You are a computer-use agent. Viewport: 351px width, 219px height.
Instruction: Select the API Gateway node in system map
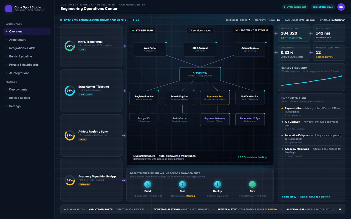click(x=200, y=74)
